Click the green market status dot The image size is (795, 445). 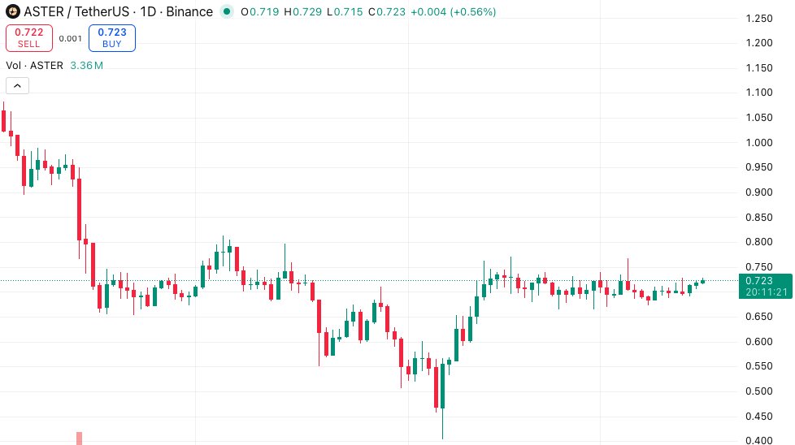pos(226,12)
